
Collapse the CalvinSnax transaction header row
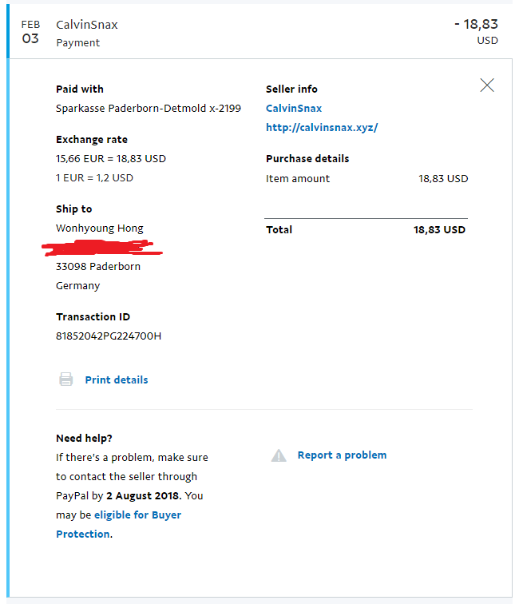pyautogui.click(x=260, y=32)
